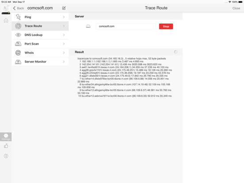This screenshot has height=183, width=244.
Task: Expand the Server Monitor row chevron
Action: pos(64,61)
